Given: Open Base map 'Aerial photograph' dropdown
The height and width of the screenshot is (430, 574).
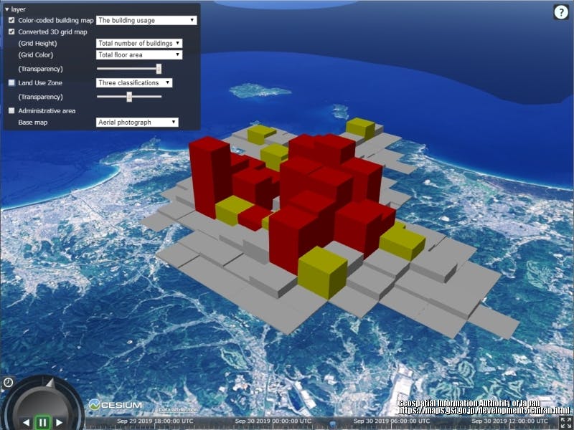Looking at the screenshot, I should click(x=137, y=122).
